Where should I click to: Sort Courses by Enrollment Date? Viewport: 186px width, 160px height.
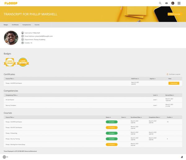[136, 117]
